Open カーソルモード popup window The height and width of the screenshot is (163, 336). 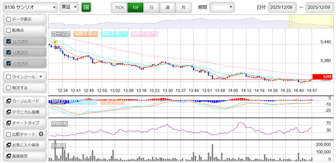[25, 101]
